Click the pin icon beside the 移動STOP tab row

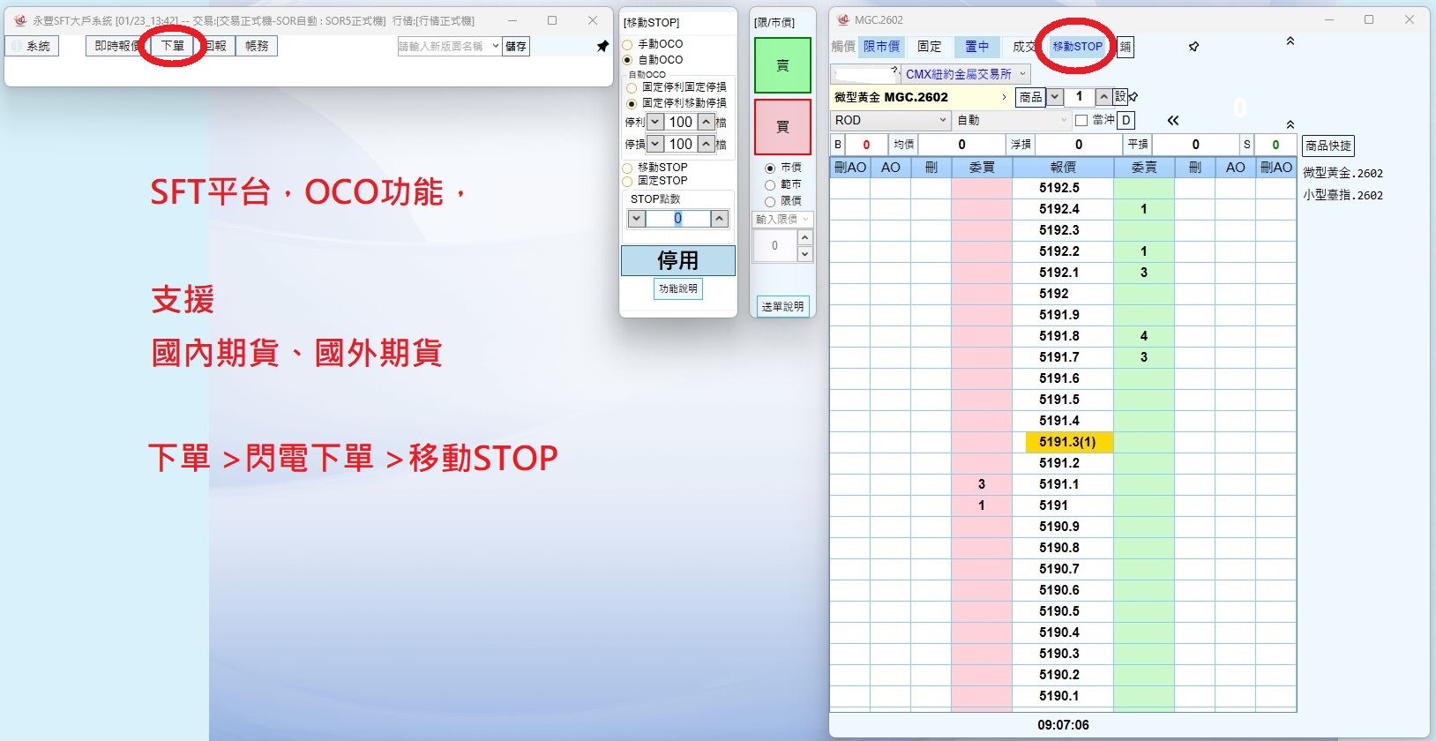point(1193,47)
